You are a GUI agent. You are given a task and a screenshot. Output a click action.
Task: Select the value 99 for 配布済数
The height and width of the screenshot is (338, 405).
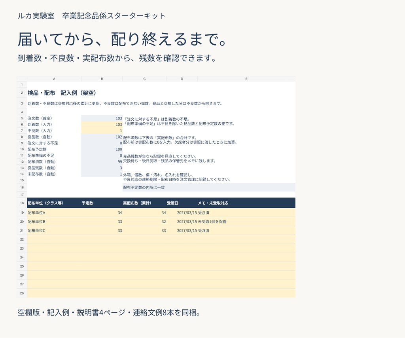coord(102,162)
